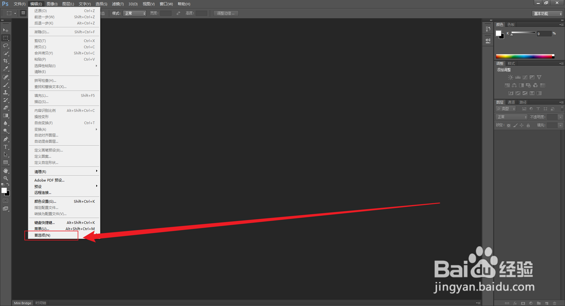Select the Crop tool

[x=6, y=61]
